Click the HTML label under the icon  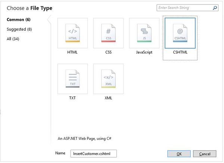[x=72, y=52]
